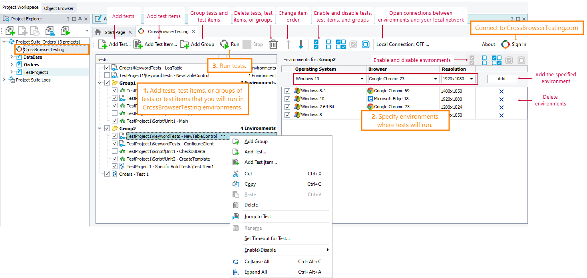Click the About button
This screenshot has height=278, width=587.
point(488,44)
